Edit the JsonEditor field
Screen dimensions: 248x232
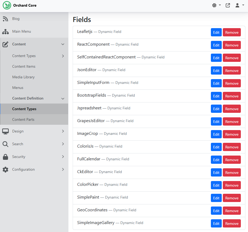point(216,71)
